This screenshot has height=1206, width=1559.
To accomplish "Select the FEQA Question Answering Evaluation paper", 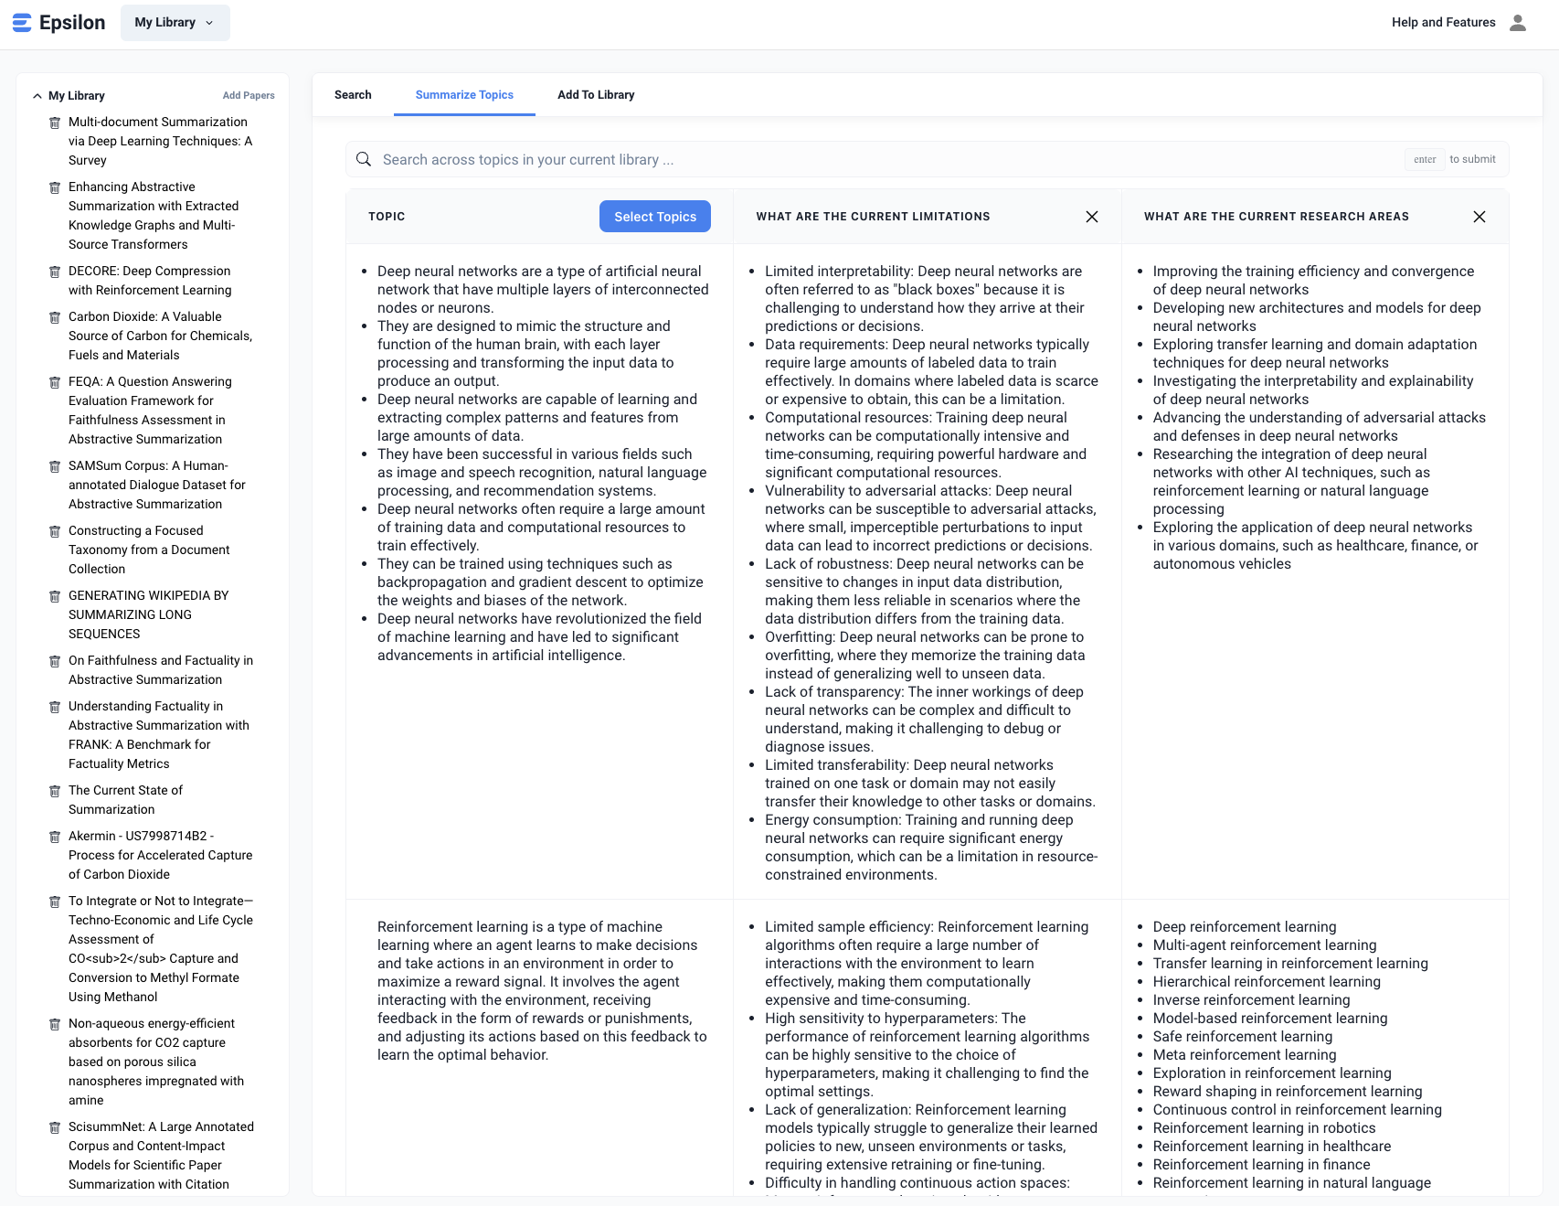I will [x=150, y=411].
